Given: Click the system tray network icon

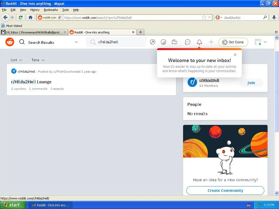Looking at the screenshot, I should click(259, 205).
